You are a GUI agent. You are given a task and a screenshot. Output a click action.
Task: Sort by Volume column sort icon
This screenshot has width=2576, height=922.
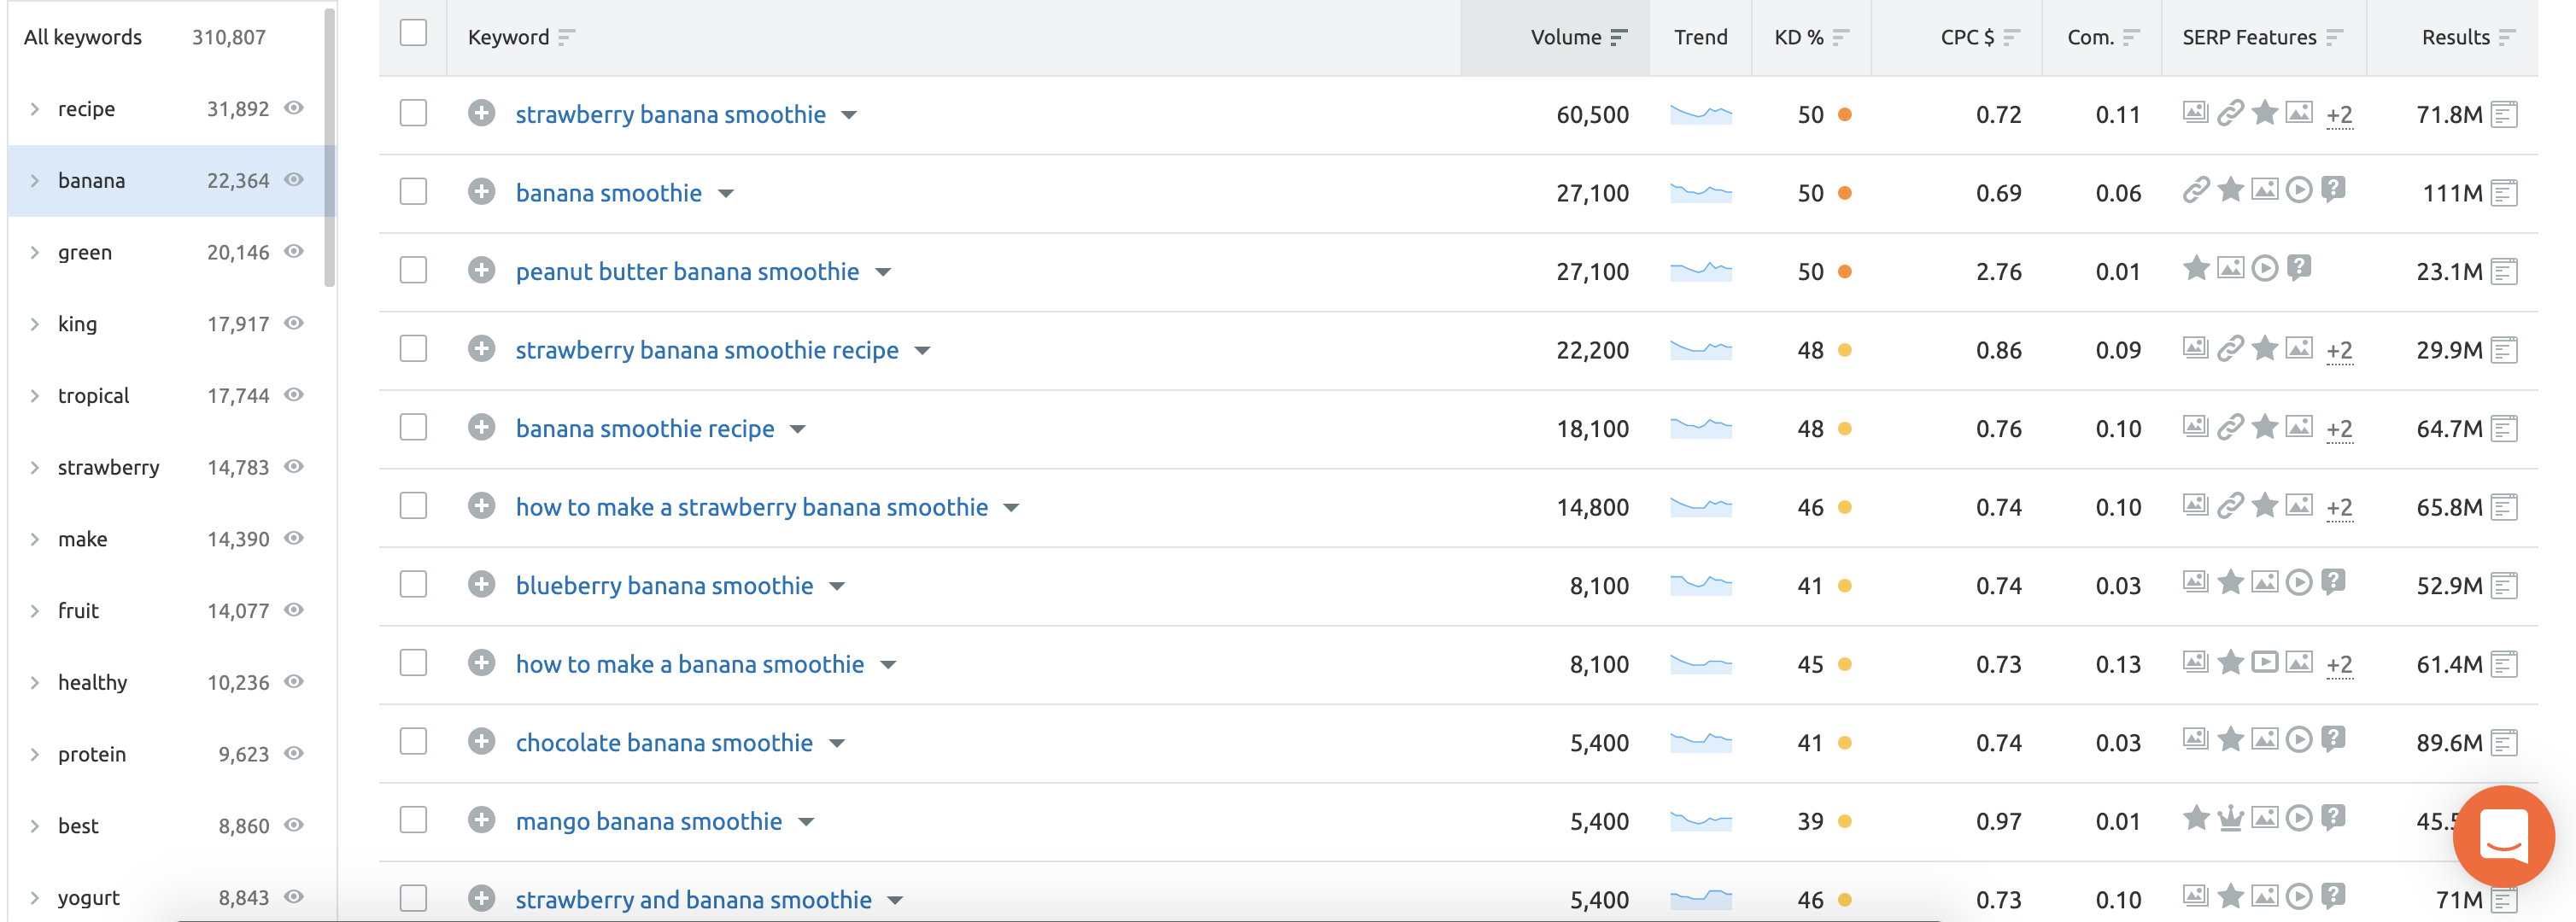1619,38
